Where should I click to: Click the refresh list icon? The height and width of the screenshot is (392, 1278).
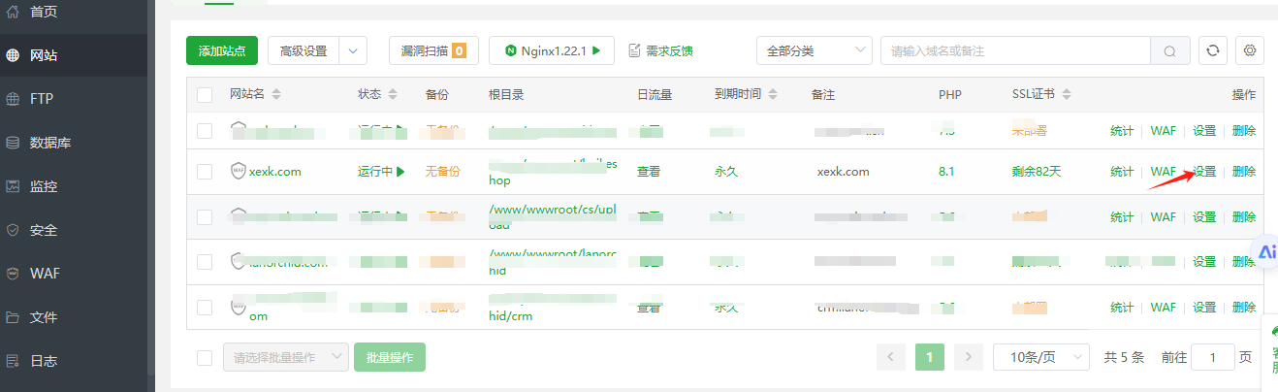1213,50
